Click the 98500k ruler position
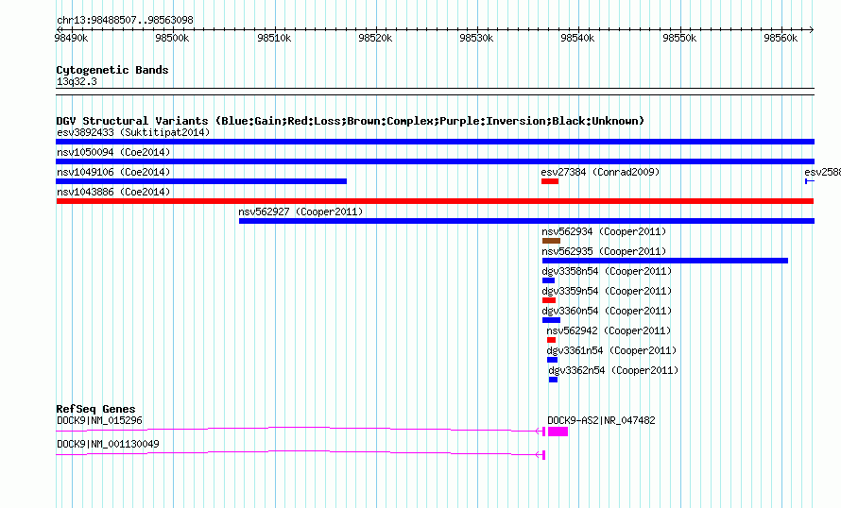Screen dimensions: 841x508 click(172, 38)
